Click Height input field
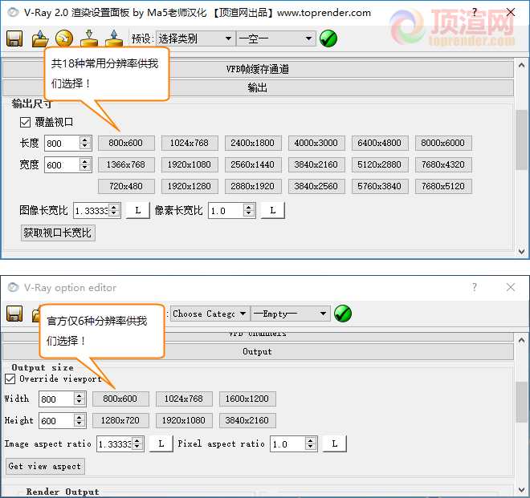This screenshot has height=498, width=530. (57, 421)
